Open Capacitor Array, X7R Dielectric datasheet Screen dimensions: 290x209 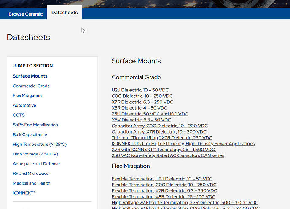pyautogui.click(x=159, y=132)
